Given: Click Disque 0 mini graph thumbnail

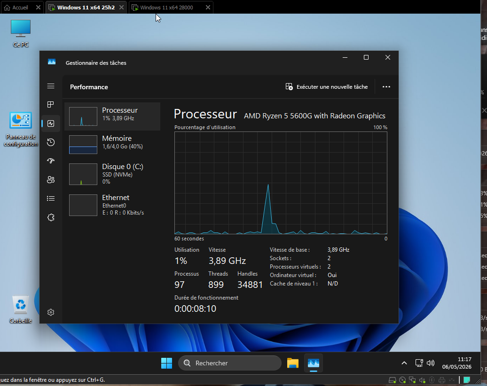Looking at the screenshot, I should [x=83, y=174].
